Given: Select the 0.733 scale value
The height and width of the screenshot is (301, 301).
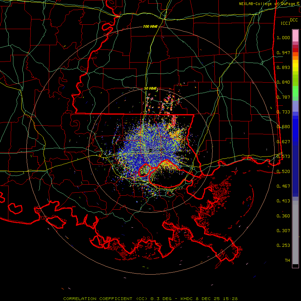Looking at the screenshot, I should [283, 112].
